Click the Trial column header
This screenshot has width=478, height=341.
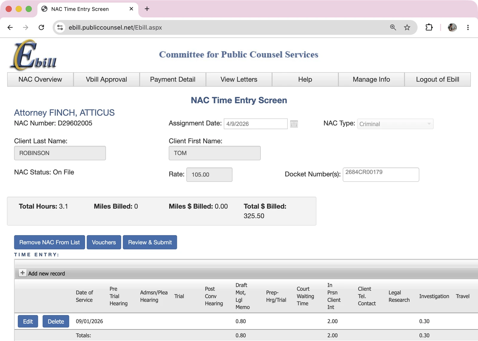(x=179, y=296)
